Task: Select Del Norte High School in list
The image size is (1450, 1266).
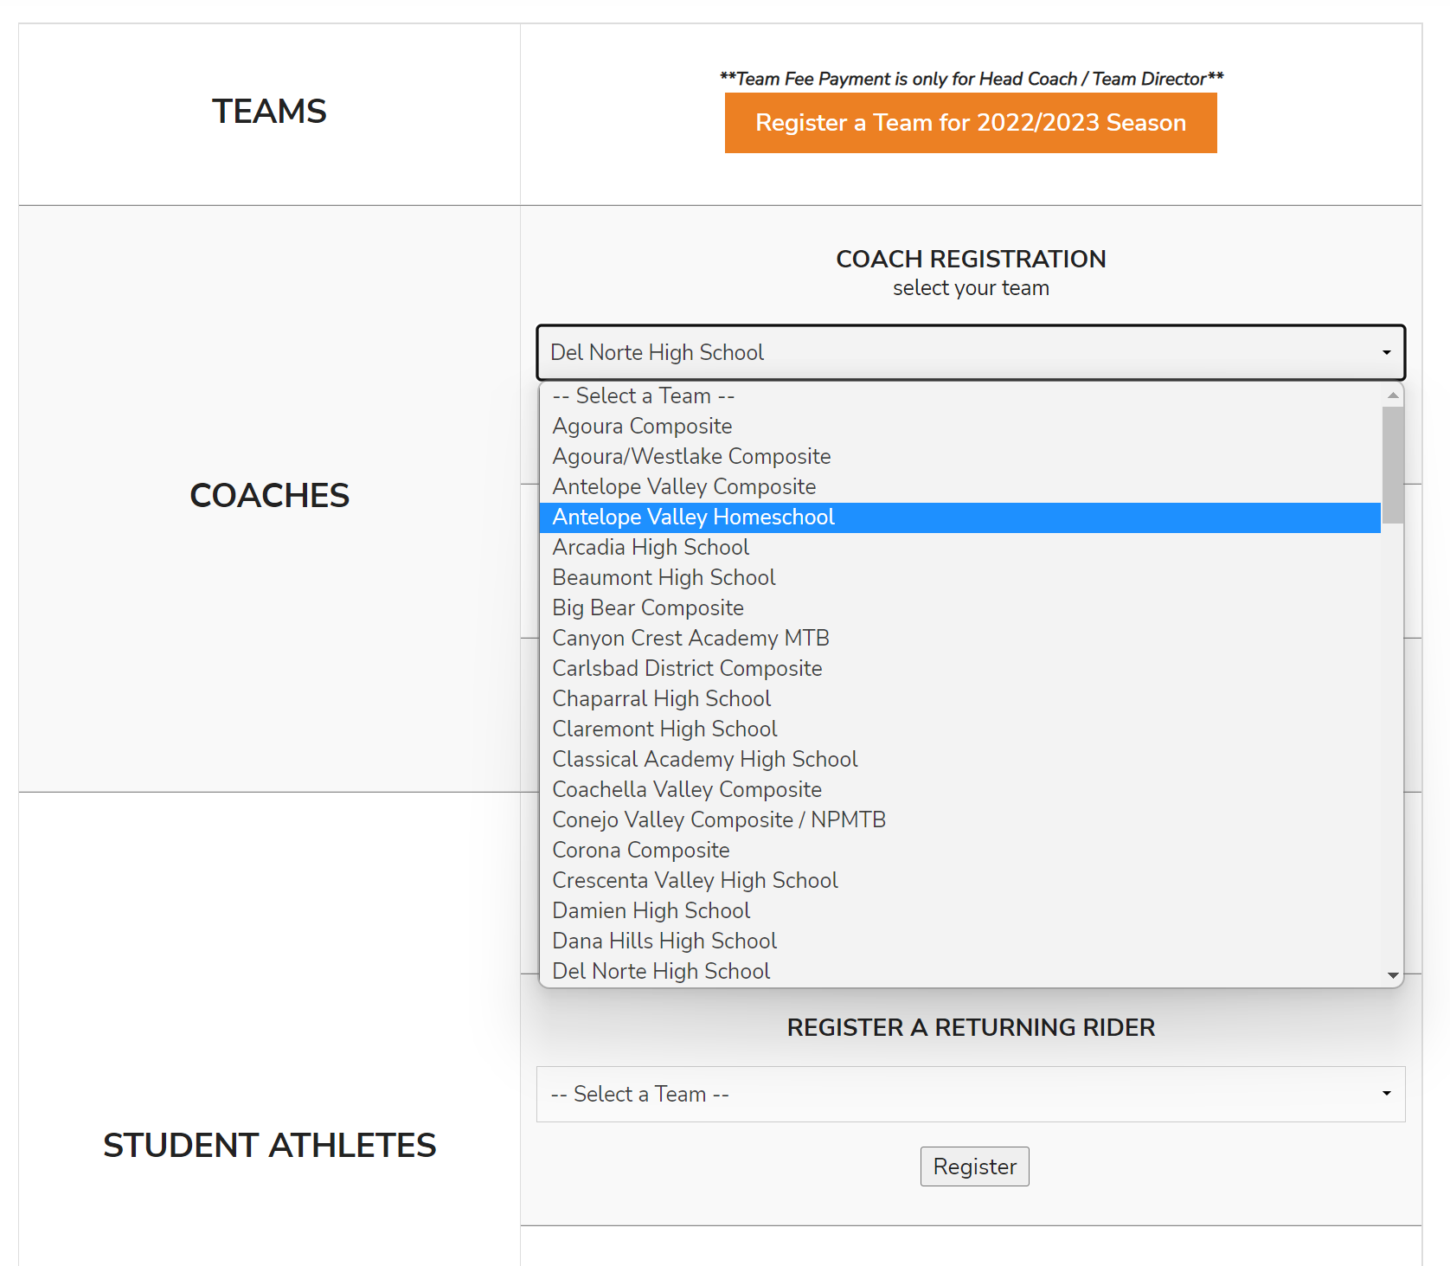Action: pyautogui.click(x=661, y=972)
